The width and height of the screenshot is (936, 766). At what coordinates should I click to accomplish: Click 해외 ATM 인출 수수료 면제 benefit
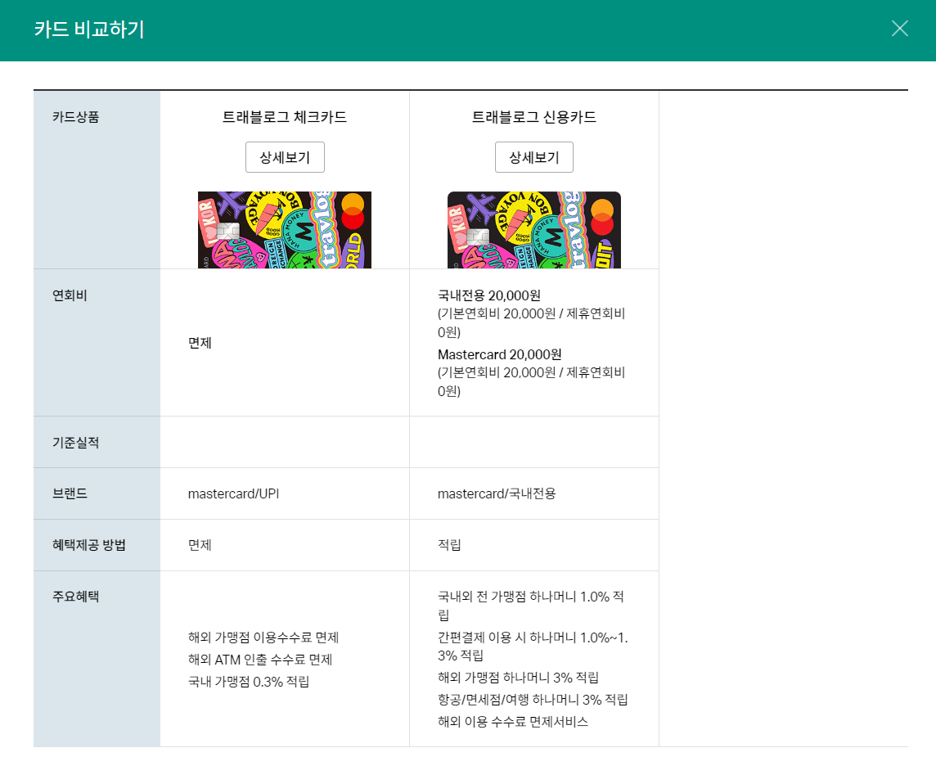point(260,660)
